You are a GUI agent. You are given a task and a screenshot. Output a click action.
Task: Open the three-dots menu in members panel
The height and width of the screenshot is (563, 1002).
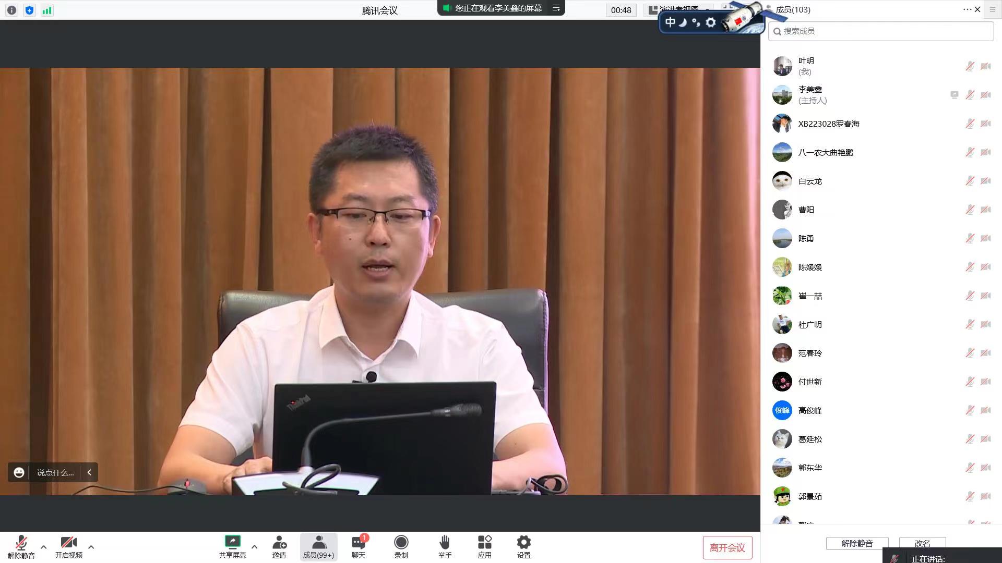(x=967, y=9)
